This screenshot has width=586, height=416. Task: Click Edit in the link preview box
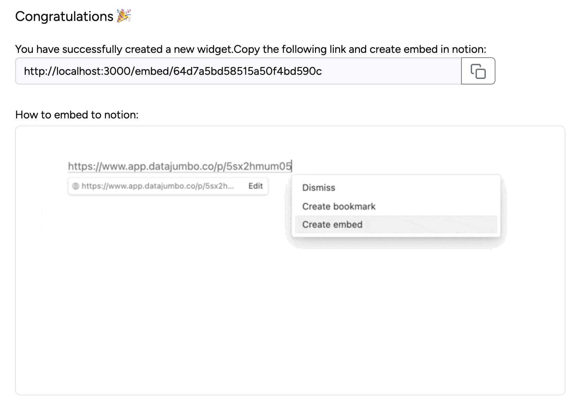(x=256, y=186)
